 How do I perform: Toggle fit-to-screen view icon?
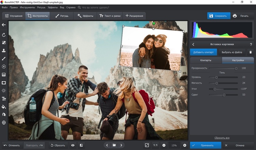tap(147, 145)
